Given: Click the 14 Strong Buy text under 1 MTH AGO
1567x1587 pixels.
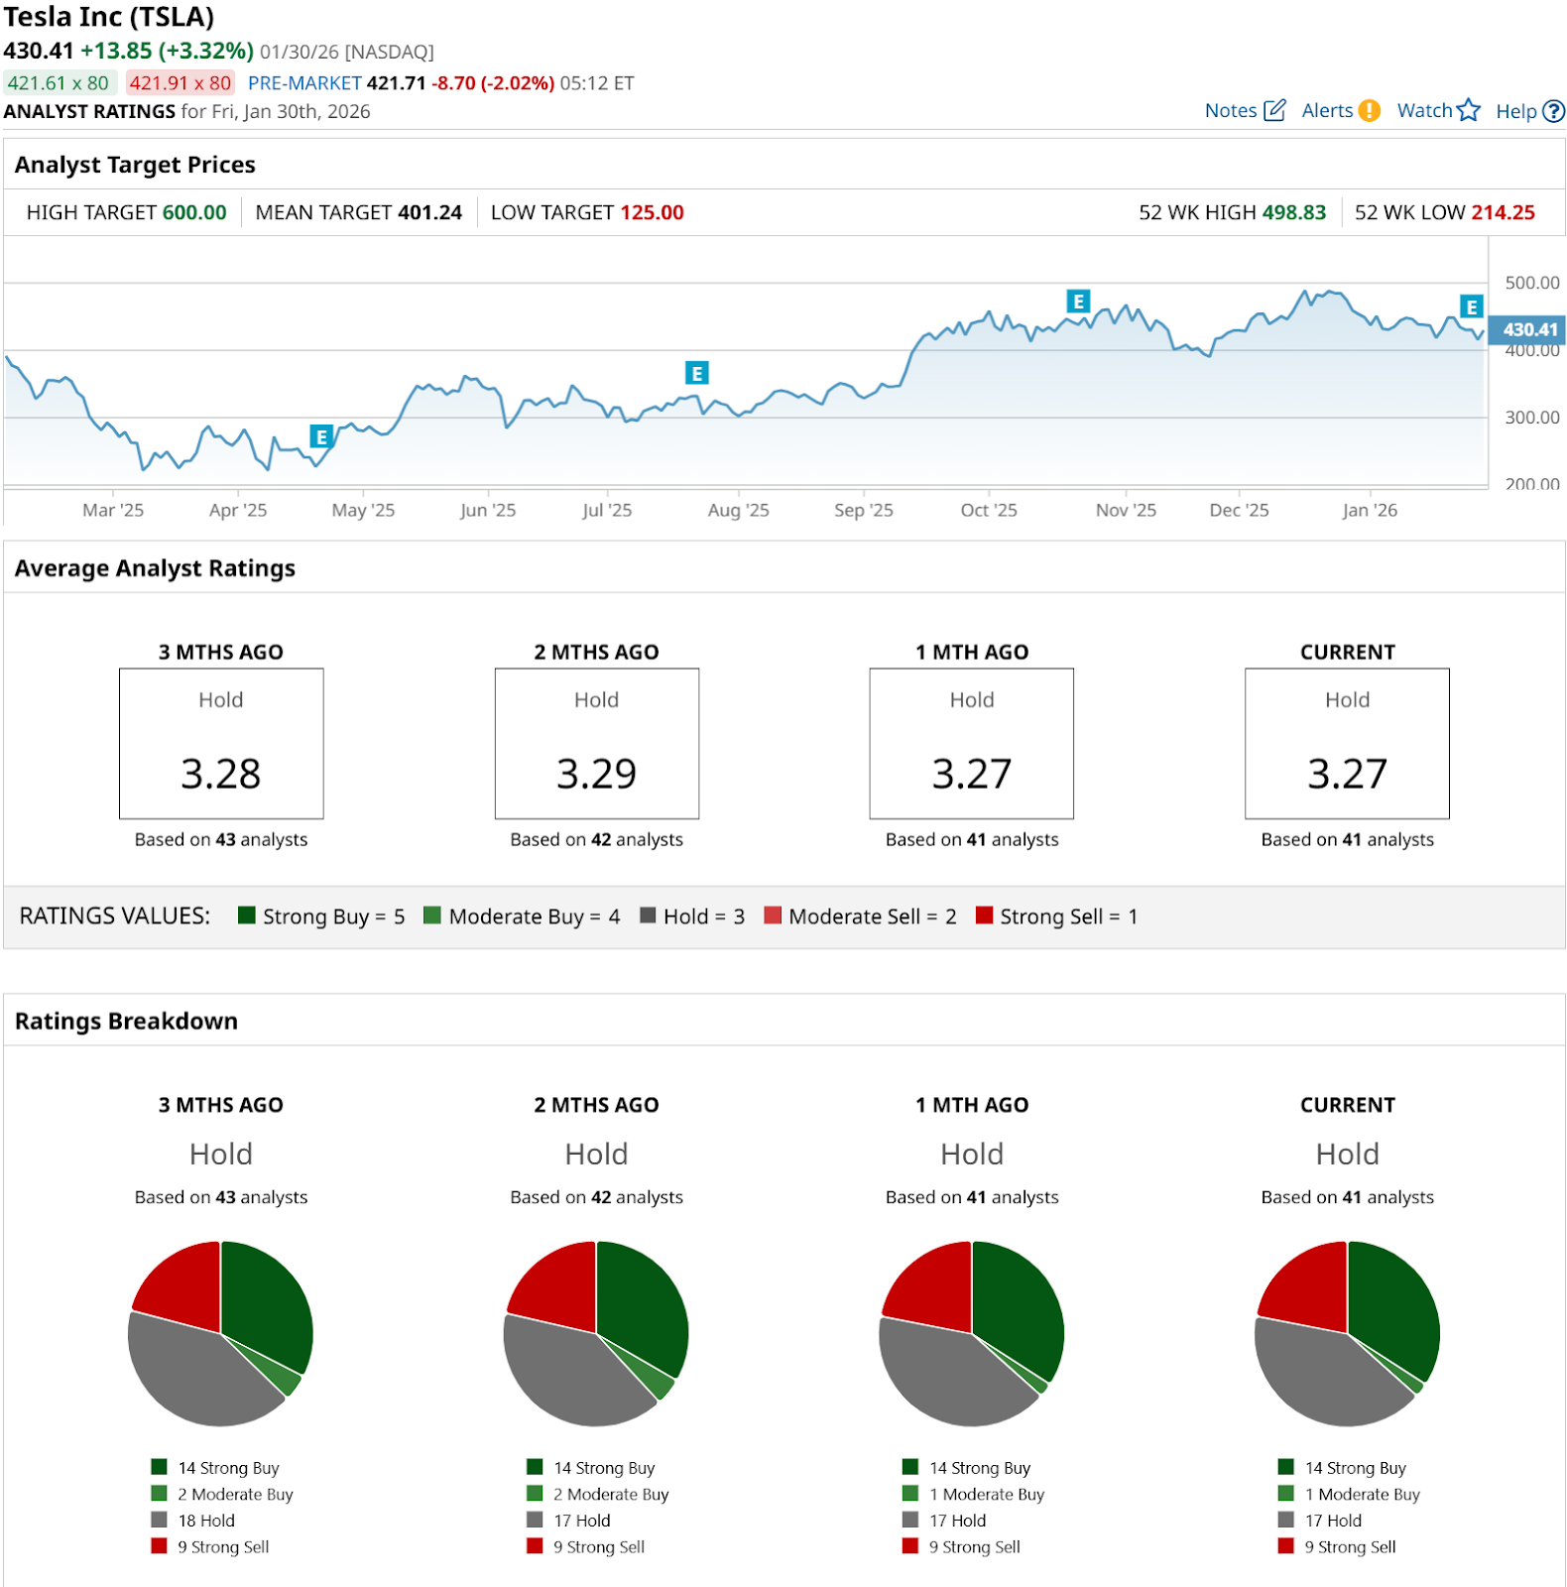Looking at the screenshot, I should [980, 1468].
